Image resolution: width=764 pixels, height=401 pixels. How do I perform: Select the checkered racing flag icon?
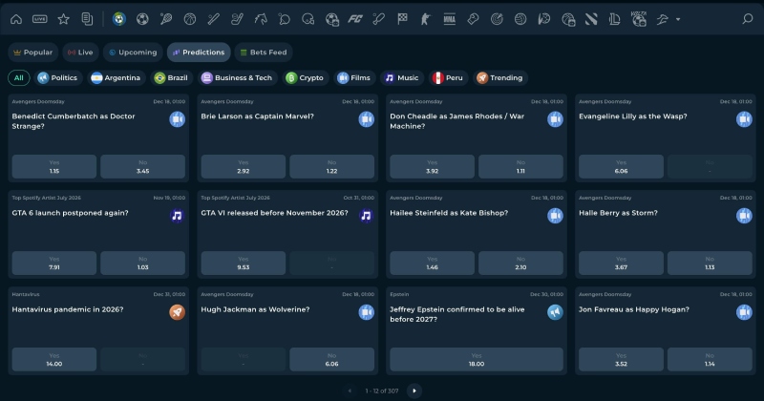[402, 19]
